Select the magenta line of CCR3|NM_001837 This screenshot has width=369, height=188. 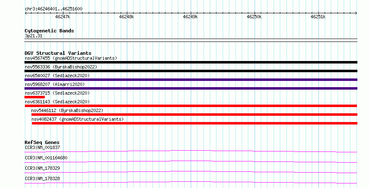[191, 151]
